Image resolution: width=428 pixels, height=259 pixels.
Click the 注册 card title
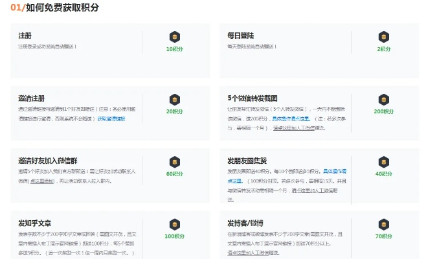coord(25,36)
